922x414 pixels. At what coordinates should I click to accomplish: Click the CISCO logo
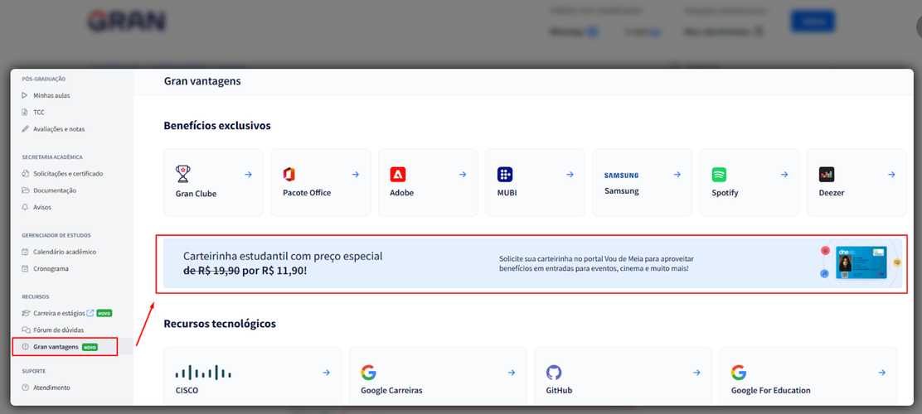(x=203, y=373)
